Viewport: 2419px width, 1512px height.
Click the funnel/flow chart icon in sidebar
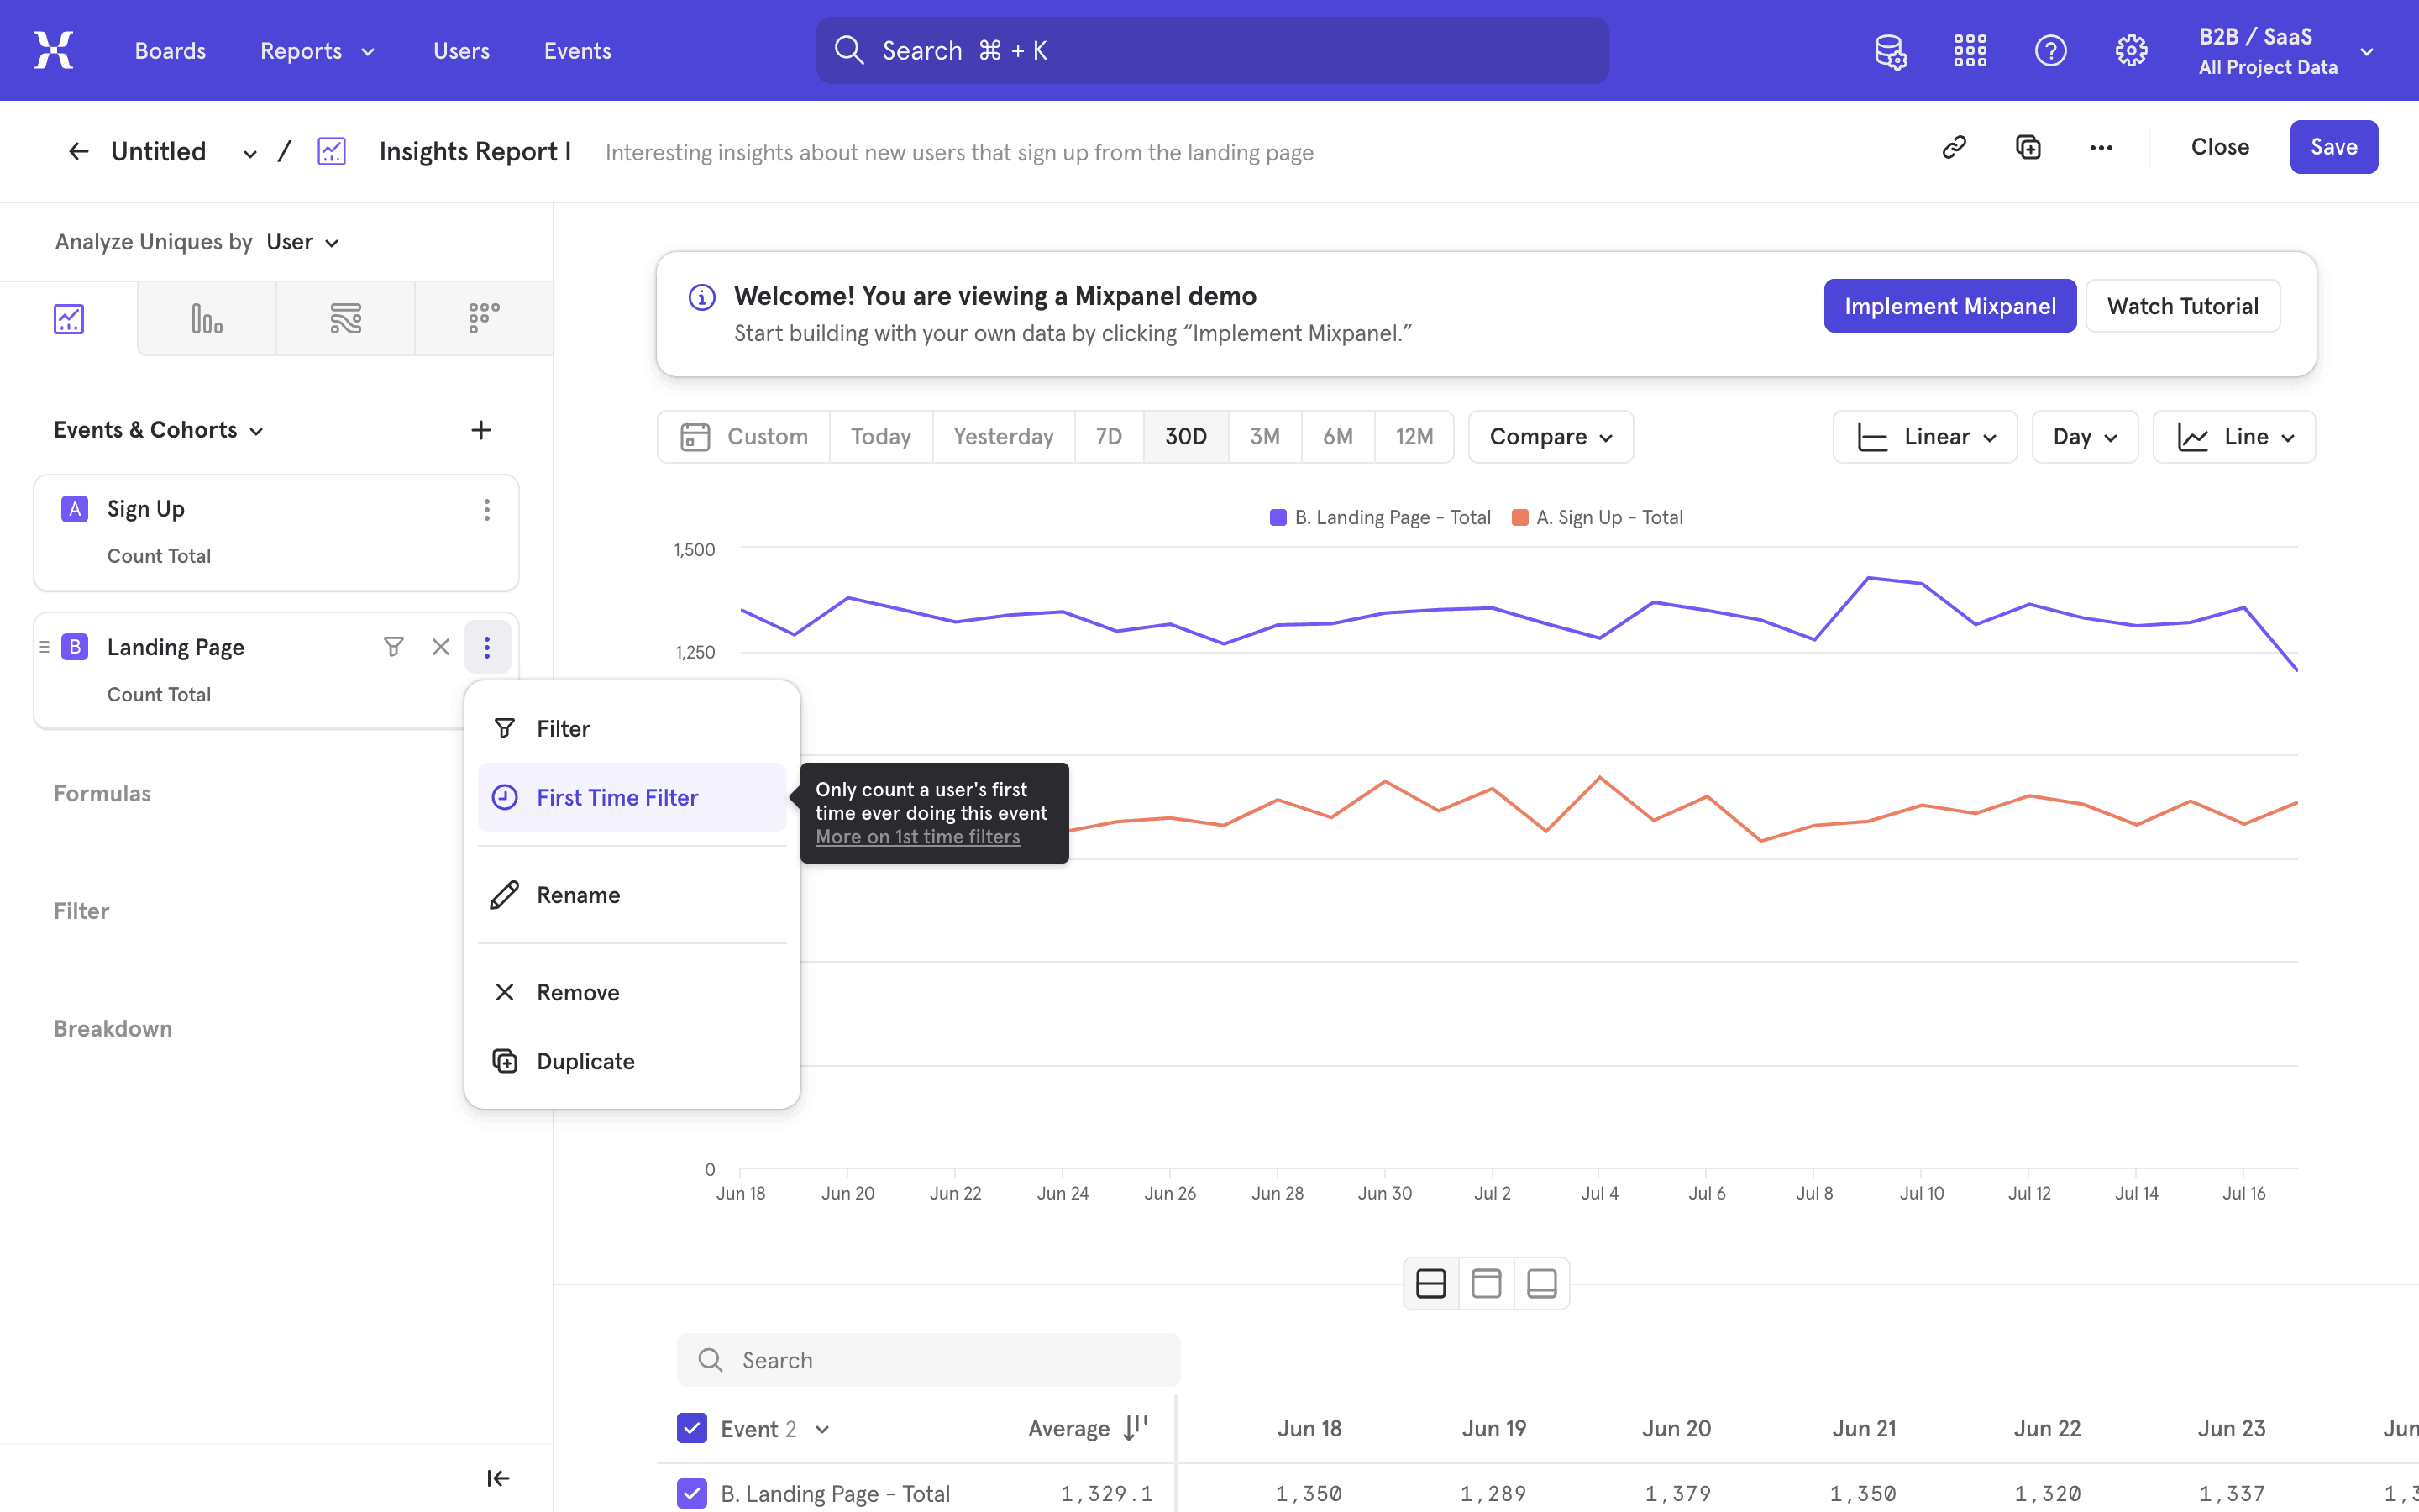tap(345, 318)
